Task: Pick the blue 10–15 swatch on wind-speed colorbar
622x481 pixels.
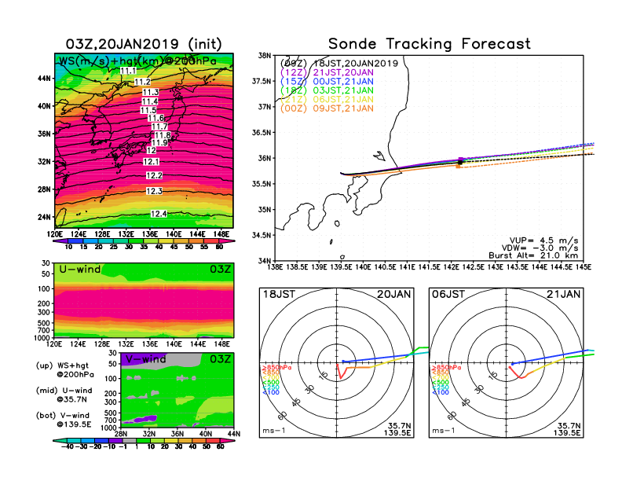Action: coord(76,241)
